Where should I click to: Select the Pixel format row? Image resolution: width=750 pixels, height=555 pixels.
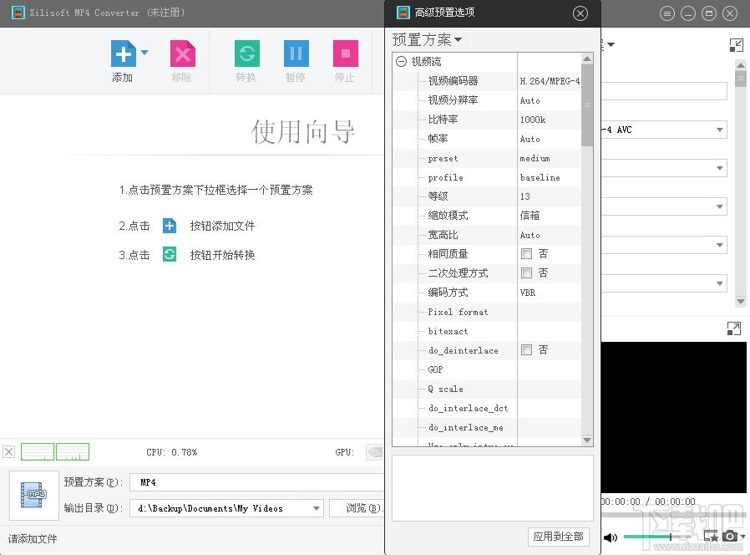pos(487,312)
